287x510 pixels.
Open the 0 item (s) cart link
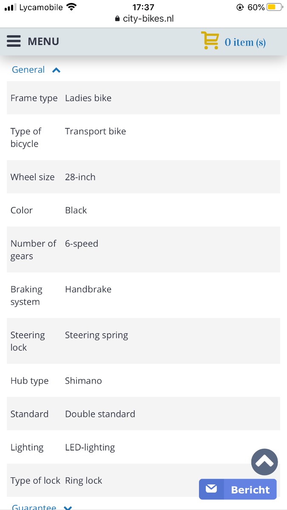[x=245, y=42]
